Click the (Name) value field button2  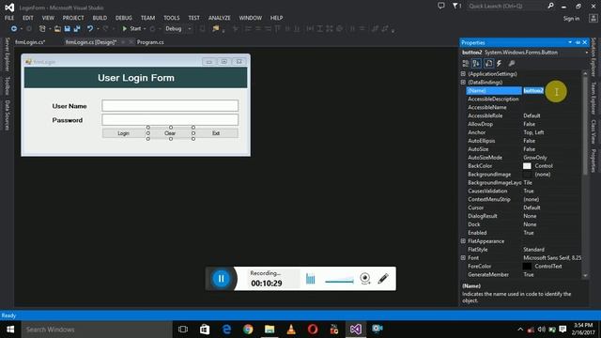point(551,91)
